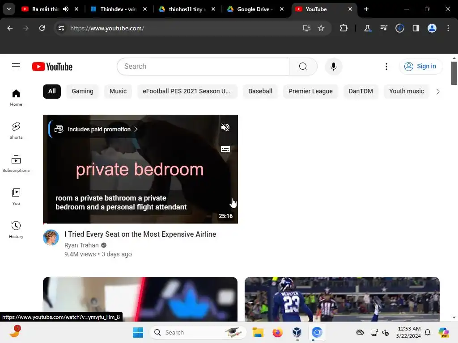Select the Music filter chip
Image resolution: width=458 pixels, height=343 pixels.
(118, 91)
